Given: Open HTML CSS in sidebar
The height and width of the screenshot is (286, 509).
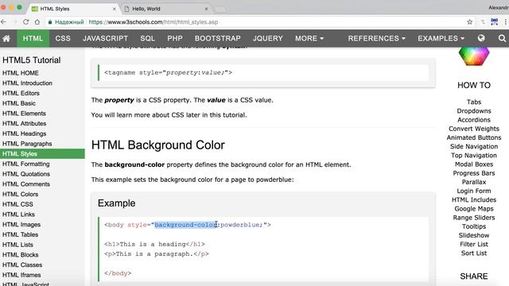Looking at the screenshot, I should pos(17,204).
